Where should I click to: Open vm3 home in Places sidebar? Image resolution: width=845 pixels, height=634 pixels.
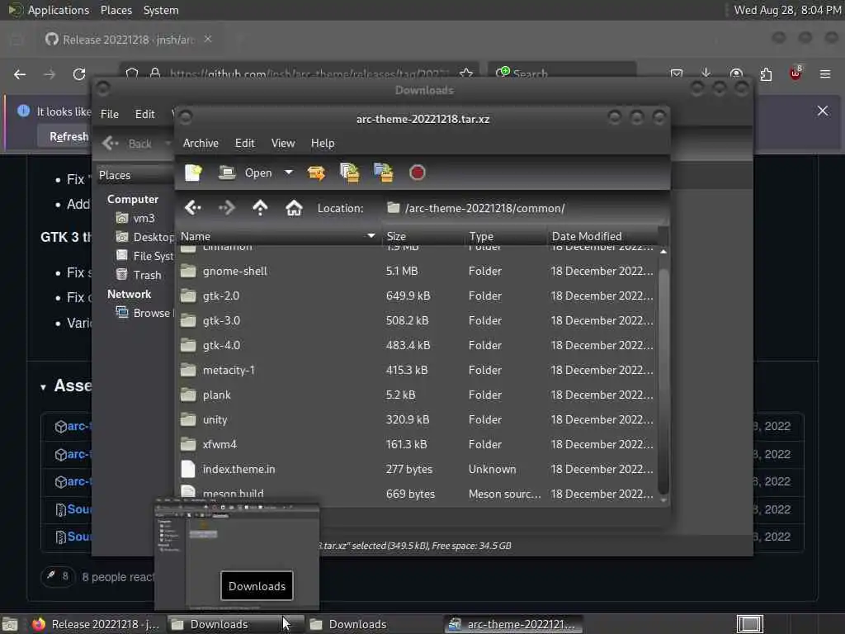point(137,218)
